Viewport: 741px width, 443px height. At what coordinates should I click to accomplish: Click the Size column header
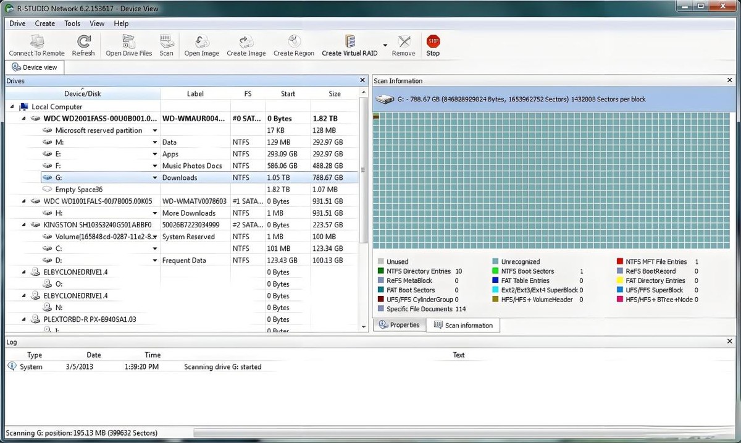coord(335,94)
